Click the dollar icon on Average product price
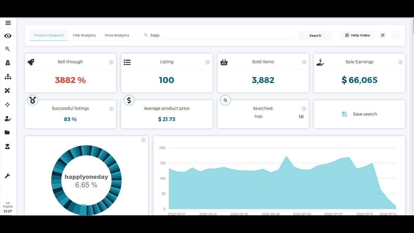This screenshot has width=414, height=233. [x=129, y=100]
